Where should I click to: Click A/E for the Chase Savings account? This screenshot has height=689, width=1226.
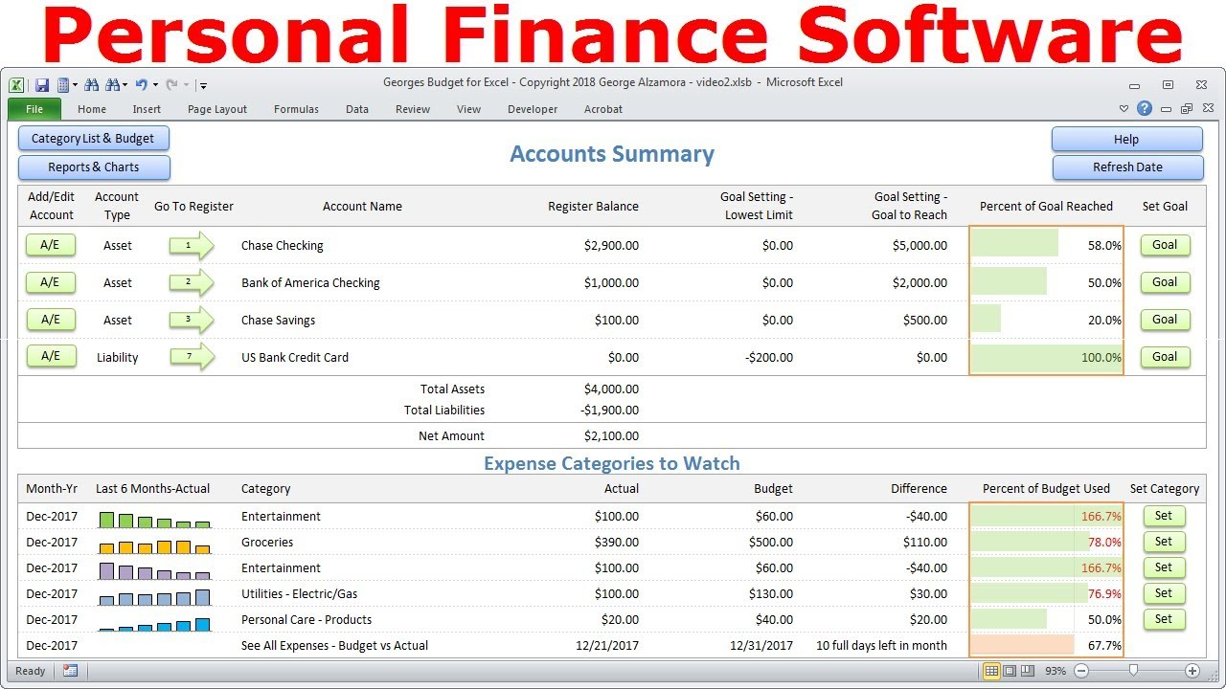point(50,320)
